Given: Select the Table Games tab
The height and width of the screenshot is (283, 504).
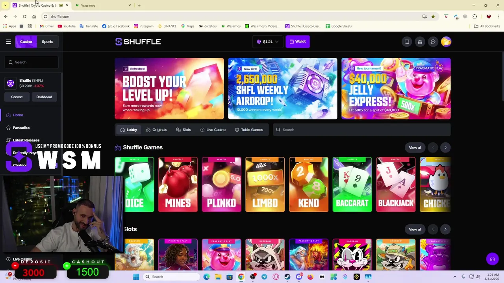Looking at the screenshot, I should [x=249, y=130].
